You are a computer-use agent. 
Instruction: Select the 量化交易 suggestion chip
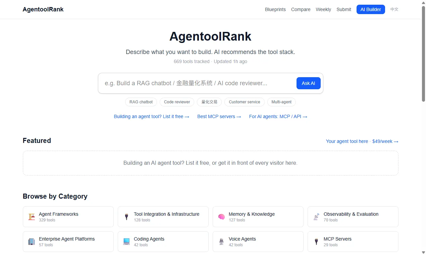(x=209, y=102)
